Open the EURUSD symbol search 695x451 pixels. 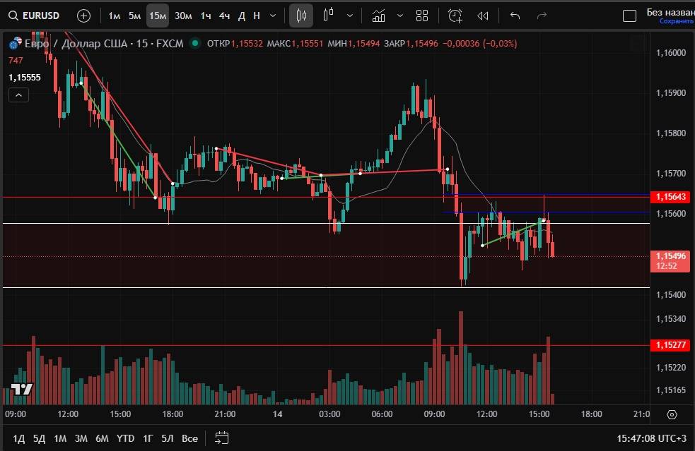[x=35, y=16]
